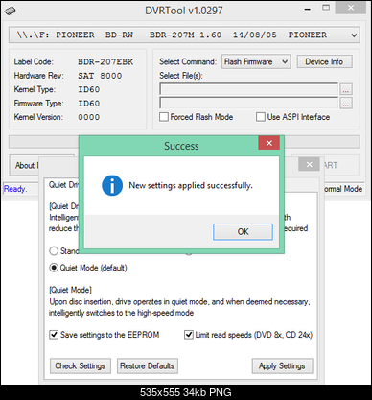
Task: Click the DVRTool drive icon in title bar
Action: click(x=11, y=11)
